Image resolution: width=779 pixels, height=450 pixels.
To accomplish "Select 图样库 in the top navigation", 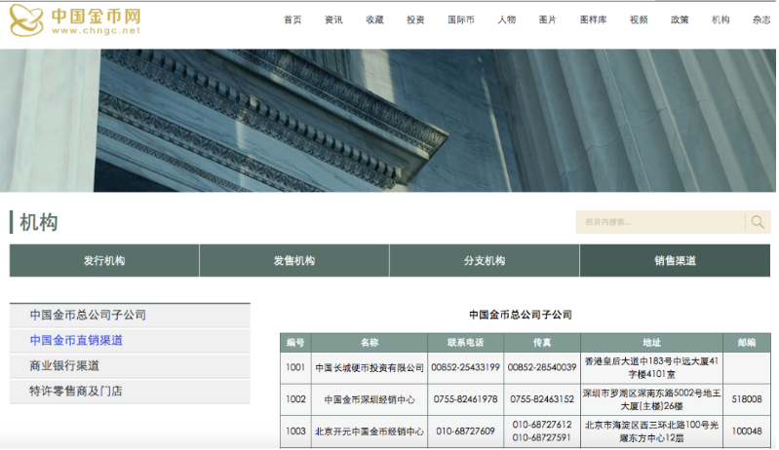I will [593, 19].
